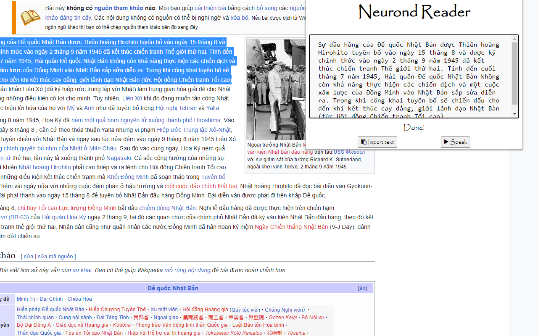Click the Yalta hyperlink
The image size is (538, 336).
pos(213,108)
